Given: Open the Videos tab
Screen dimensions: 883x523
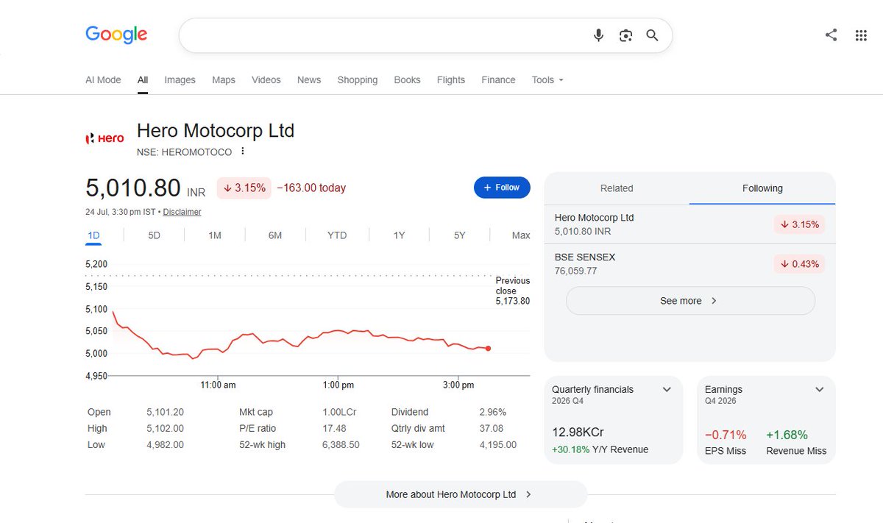Looking at the screenshot, I should [266, 80].
